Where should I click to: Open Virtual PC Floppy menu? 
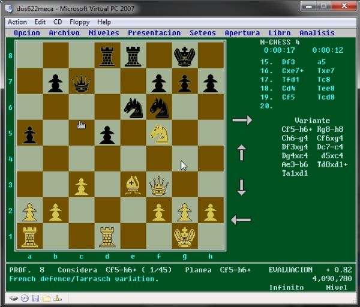point(80,22)
